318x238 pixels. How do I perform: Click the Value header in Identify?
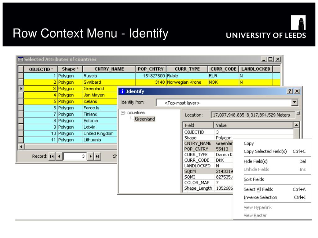pyautogui.click(x=253, y=125)
